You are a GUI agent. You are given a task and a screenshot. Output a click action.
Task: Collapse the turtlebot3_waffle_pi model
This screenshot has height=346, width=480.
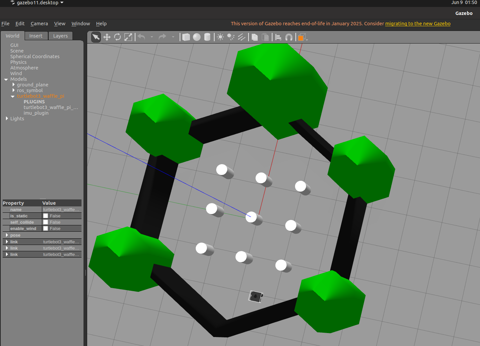click(13, 96)
